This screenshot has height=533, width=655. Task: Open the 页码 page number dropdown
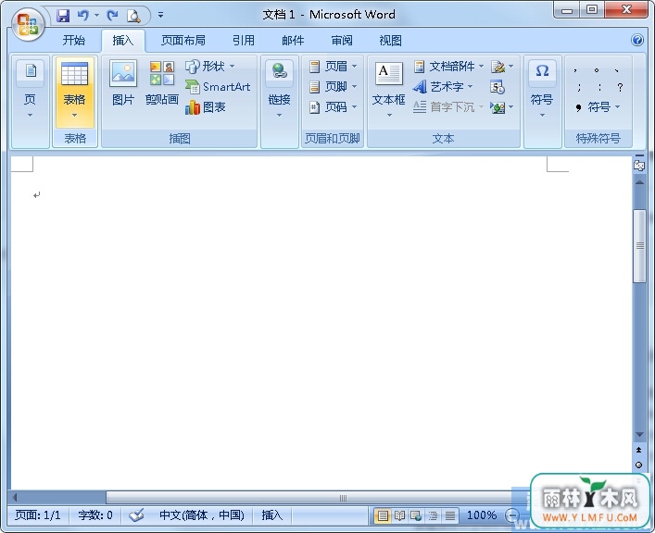point(334,107)
